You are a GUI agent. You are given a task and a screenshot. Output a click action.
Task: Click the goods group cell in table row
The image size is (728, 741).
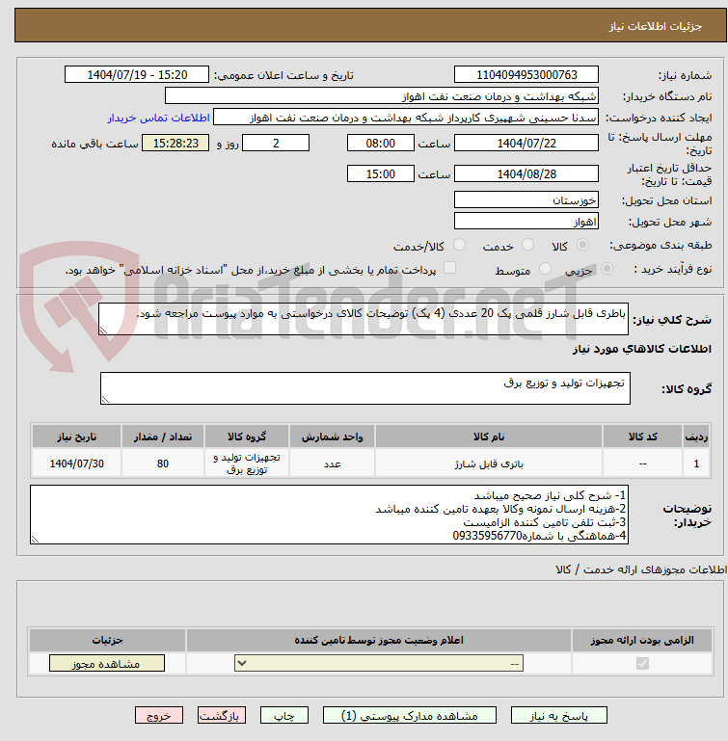click(247, 463)
